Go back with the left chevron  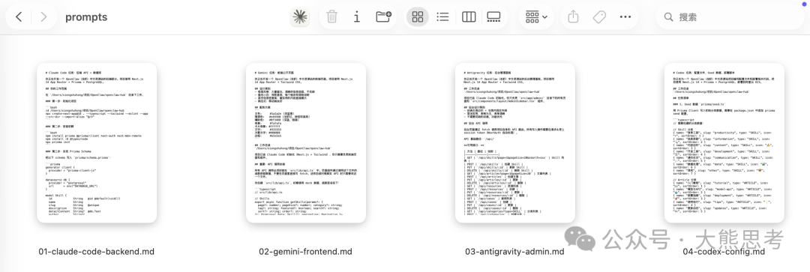19,17
